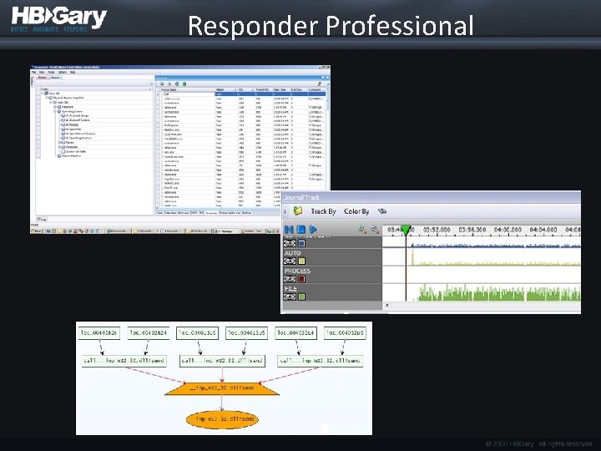Toggle visibility of the PROCESS track
Image resolution: width=601 pixels, height=451 pixels.
(290, 279)
